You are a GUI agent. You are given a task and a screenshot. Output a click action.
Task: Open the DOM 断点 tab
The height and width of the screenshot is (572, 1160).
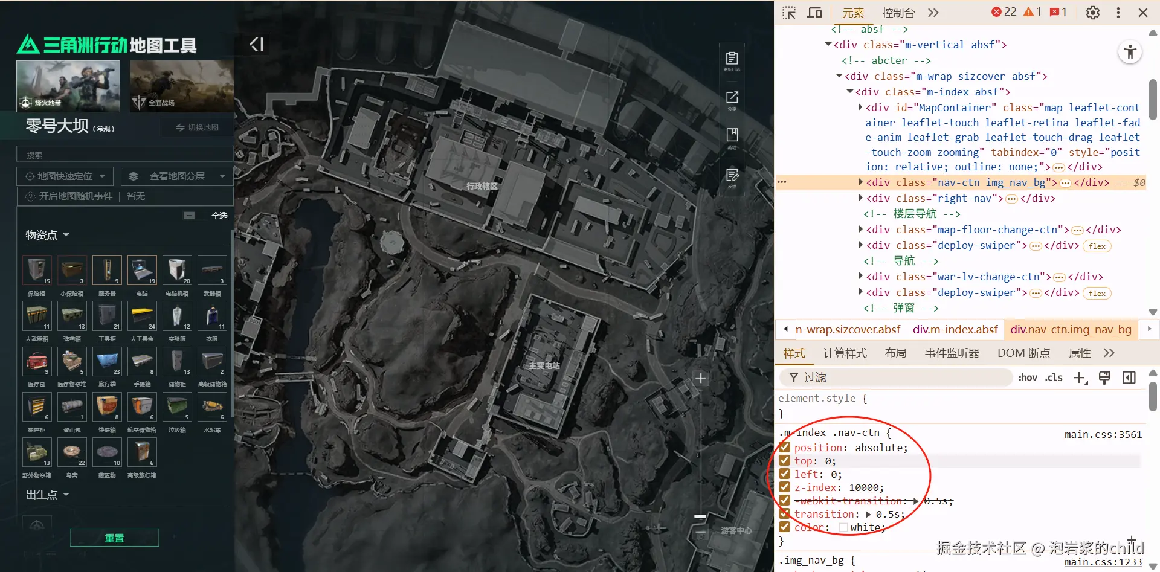(1023, 353)
